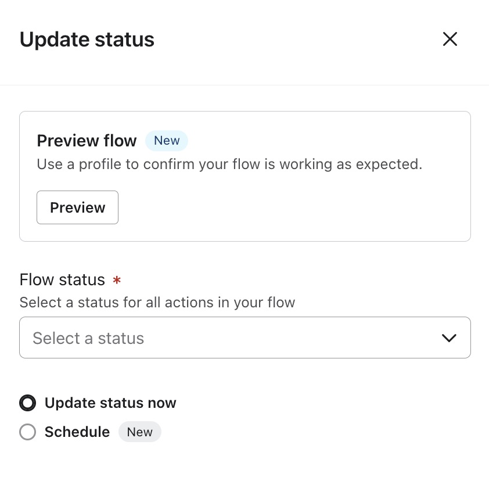Click the blank area below the Schedule option
This screenshot has width=489, height=488.
tap(245, 465)
